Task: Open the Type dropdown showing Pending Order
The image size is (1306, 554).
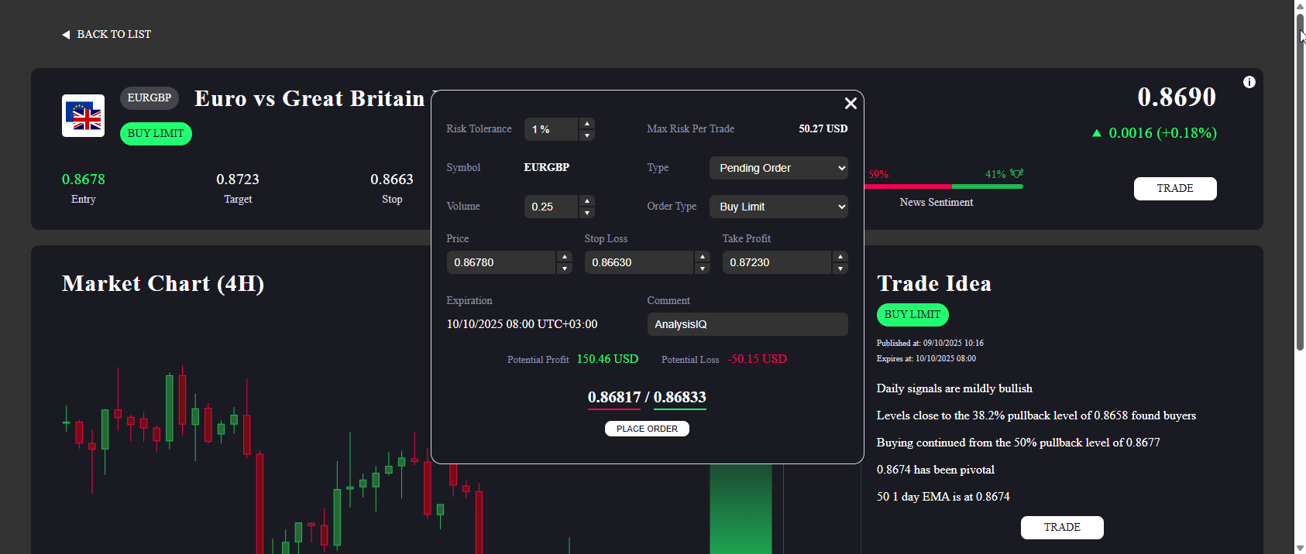Action: click(778, 168)
